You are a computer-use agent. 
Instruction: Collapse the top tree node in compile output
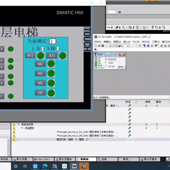[19, 124]
